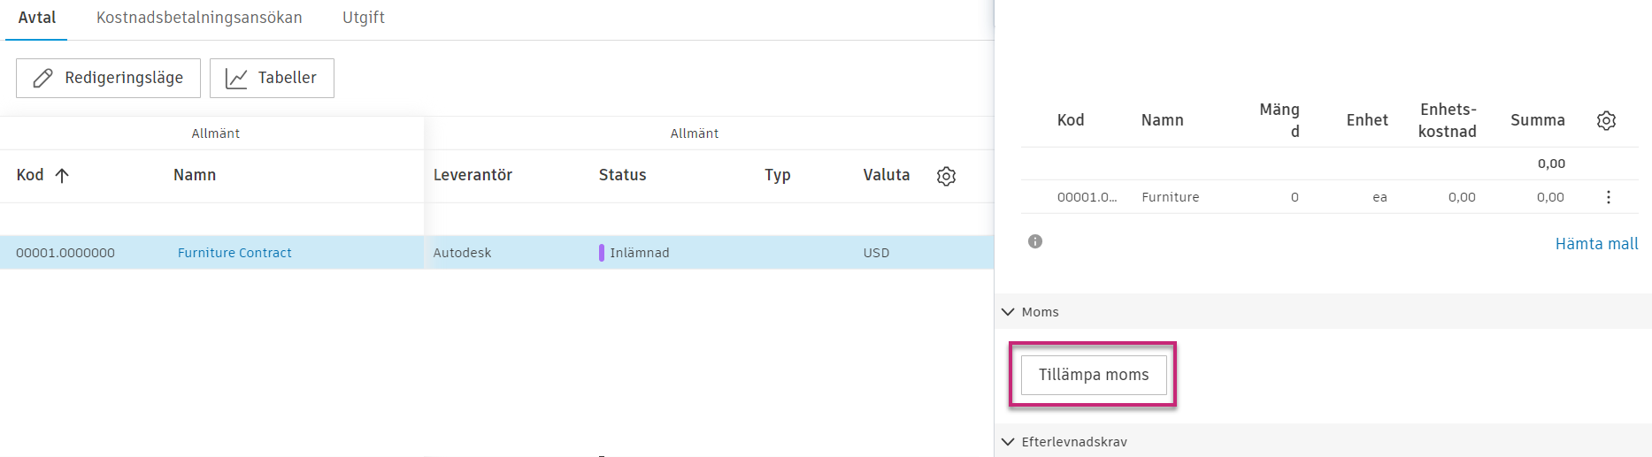Open Tabeller view
Image resolution: width=1652 pixels, height=457 pixels.
[x=272, y=78]
